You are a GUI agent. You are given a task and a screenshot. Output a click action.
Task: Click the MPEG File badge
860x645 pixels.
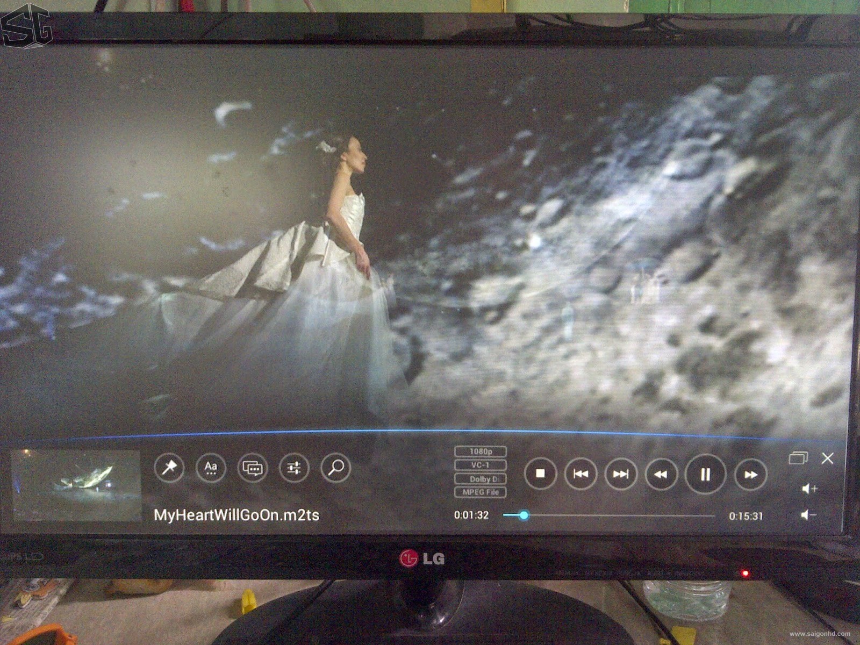coord(481,492)
